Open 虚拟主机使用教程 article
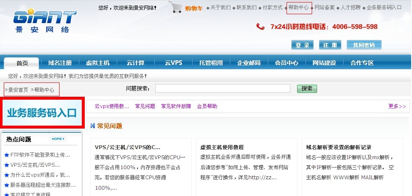The width and height of the screenshot is (412, 196). pos(222,147)
